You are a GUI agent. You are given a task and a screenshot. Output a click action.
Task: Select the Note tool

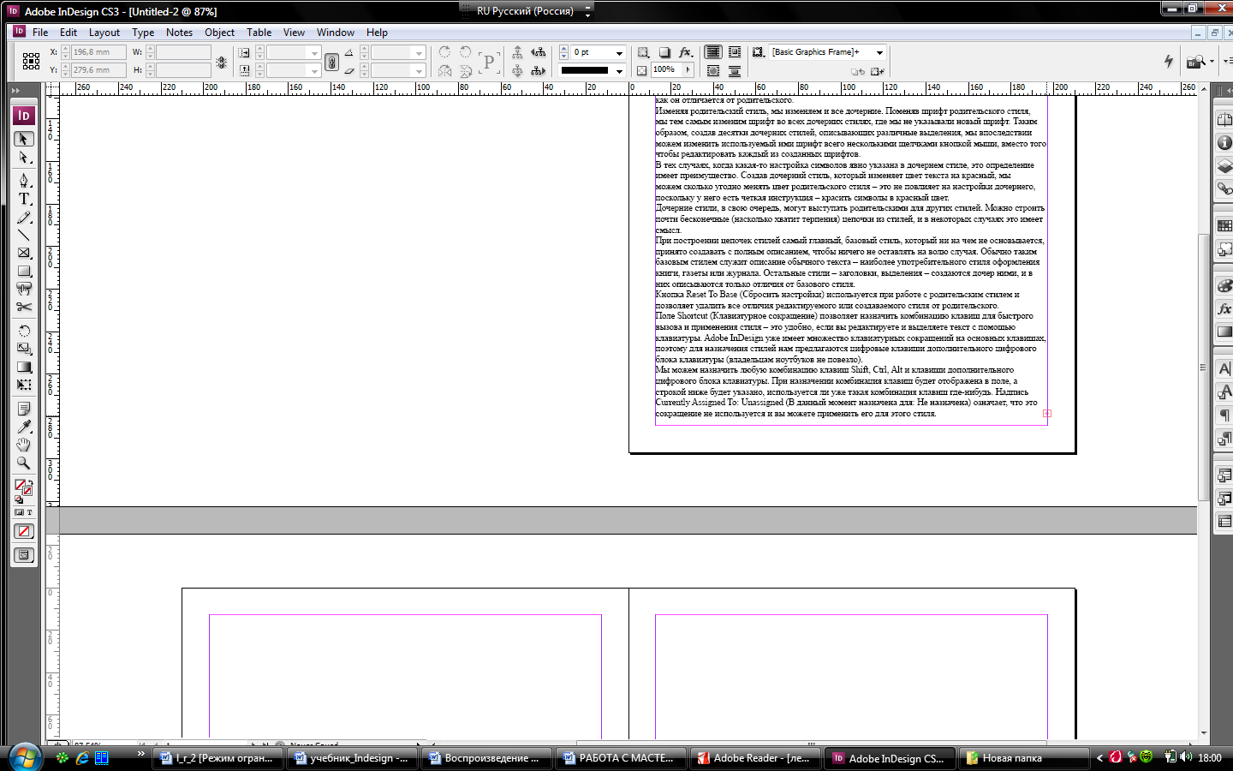coord(24,409)
